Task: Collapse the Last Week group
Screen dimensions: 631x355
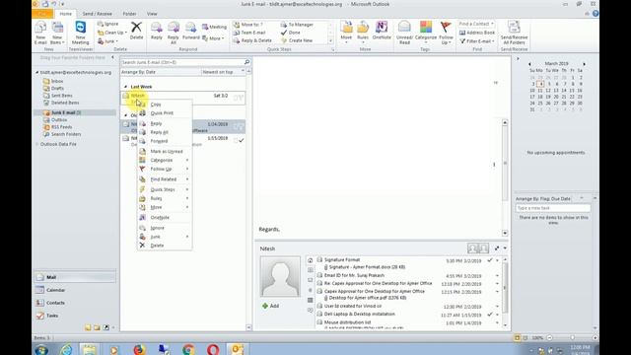Action: [125, 87]
